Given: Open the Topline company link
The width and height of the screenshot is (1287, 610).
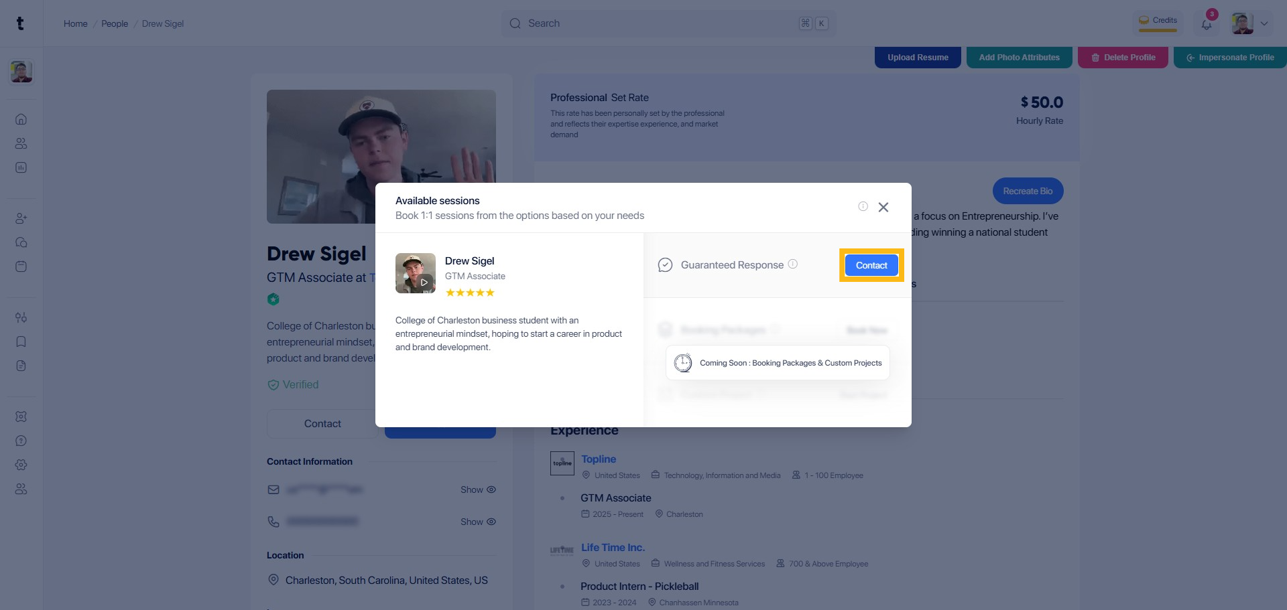Looking at the screenshot, I should pyautogui.click(x=599, y=459).
